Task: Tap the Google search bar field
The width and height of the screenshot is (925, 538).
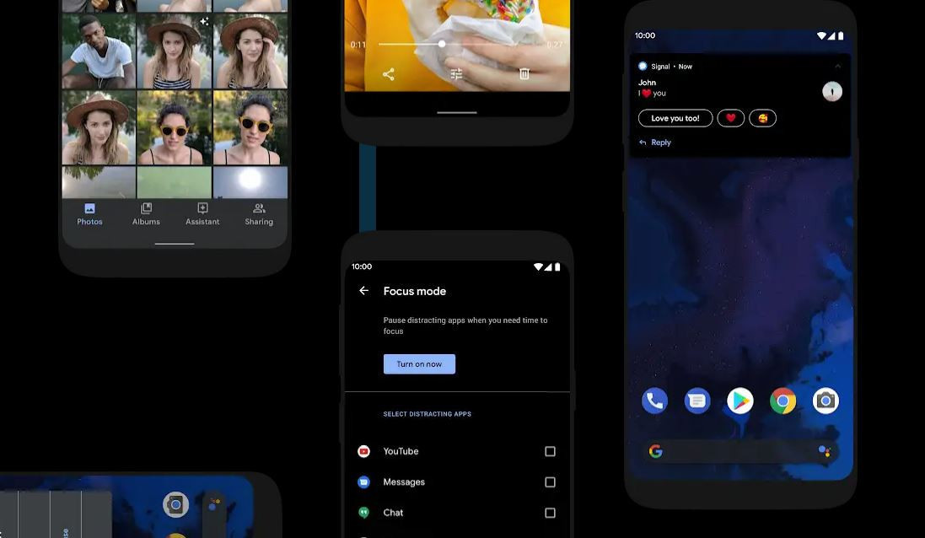Action: pos(734,452)
